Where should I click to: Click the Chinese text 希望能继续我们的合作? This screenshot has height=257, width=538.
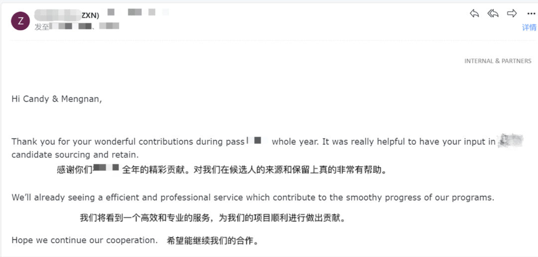(x=212, y=241)
